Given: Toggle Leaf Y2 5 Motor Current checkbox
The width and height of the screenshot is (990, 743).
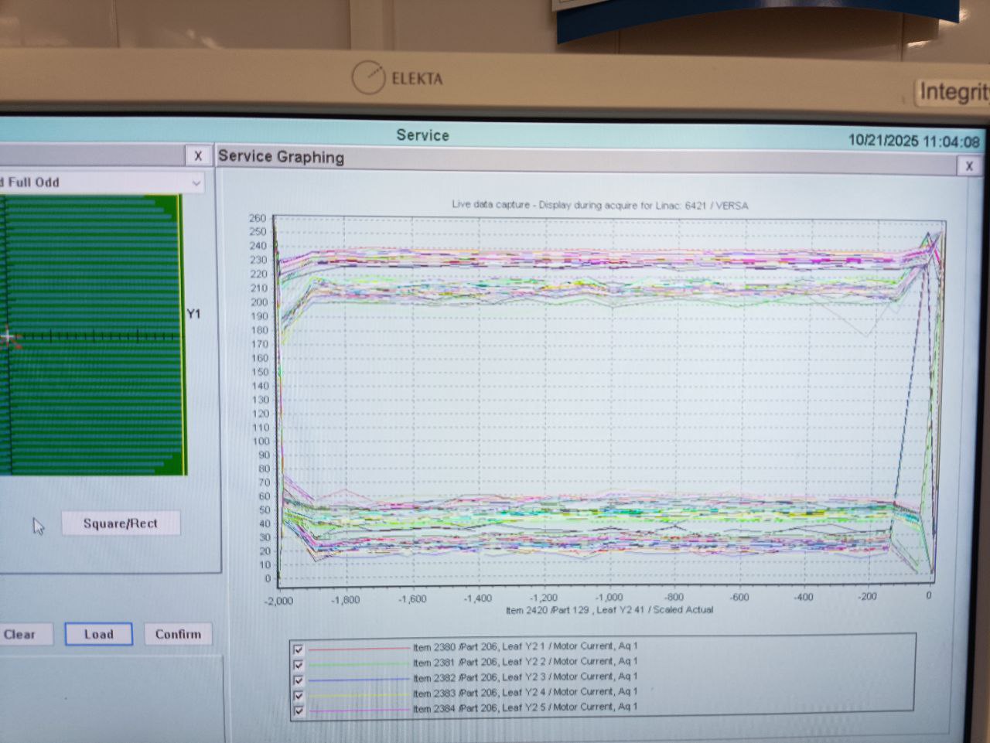Looking at the screenshot, I should coord(299,710).
